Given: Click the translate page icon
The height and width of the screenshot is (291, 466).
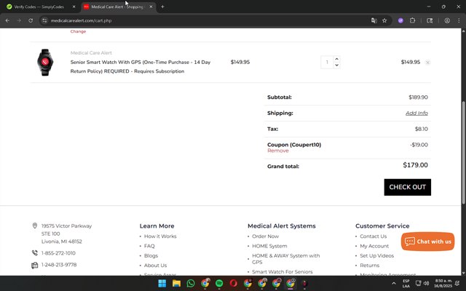Looking at the screenshot, I should [x=374, y=20].
